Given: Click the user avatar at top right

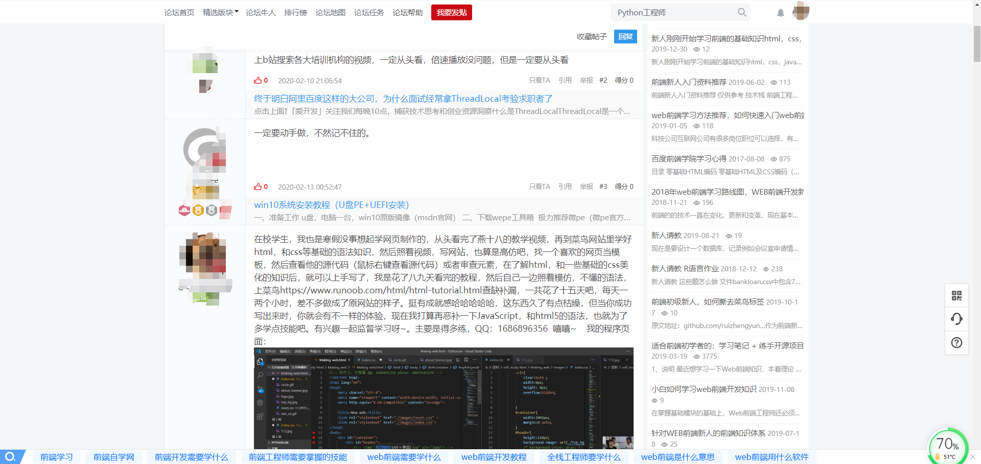Looking at the screenshot, I should [801, 11].
